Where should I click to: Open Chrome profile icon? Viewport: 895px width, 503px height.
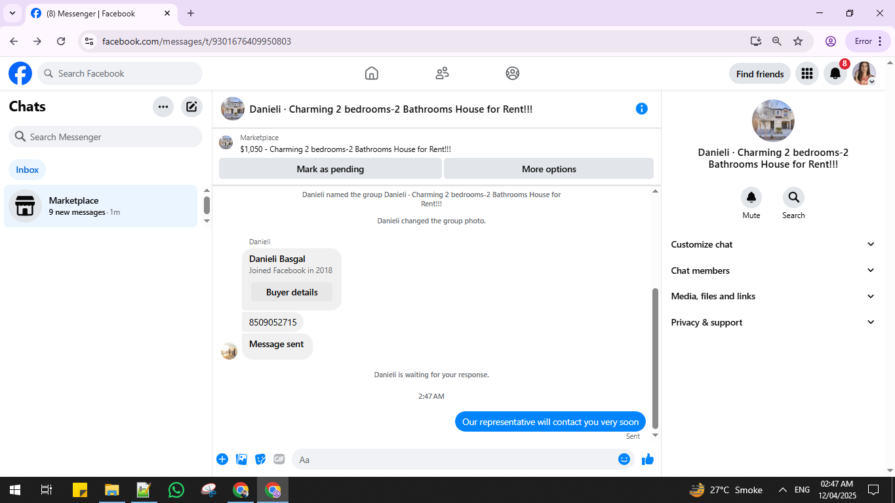coord(831,41)
